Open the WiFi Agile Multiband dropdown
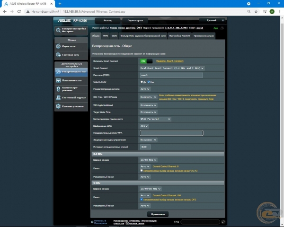Image resolution: width=284 pixels, height=227 pixels. (148, 105)
